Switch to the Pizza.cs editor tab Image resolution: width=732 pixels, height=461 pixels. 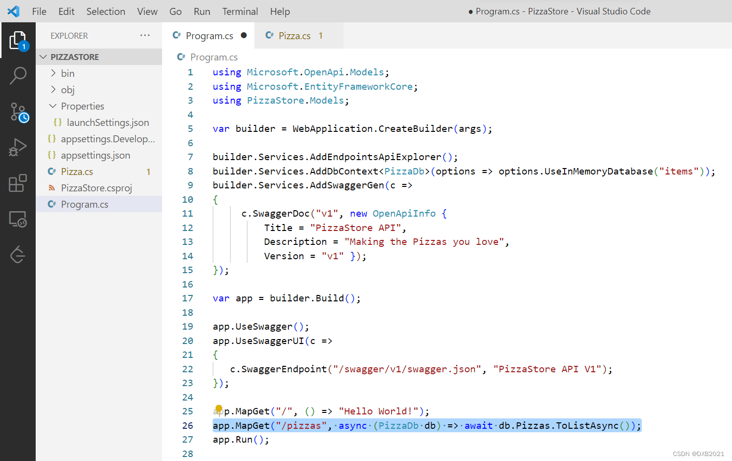pyautogui.click(x=299, y=36)
